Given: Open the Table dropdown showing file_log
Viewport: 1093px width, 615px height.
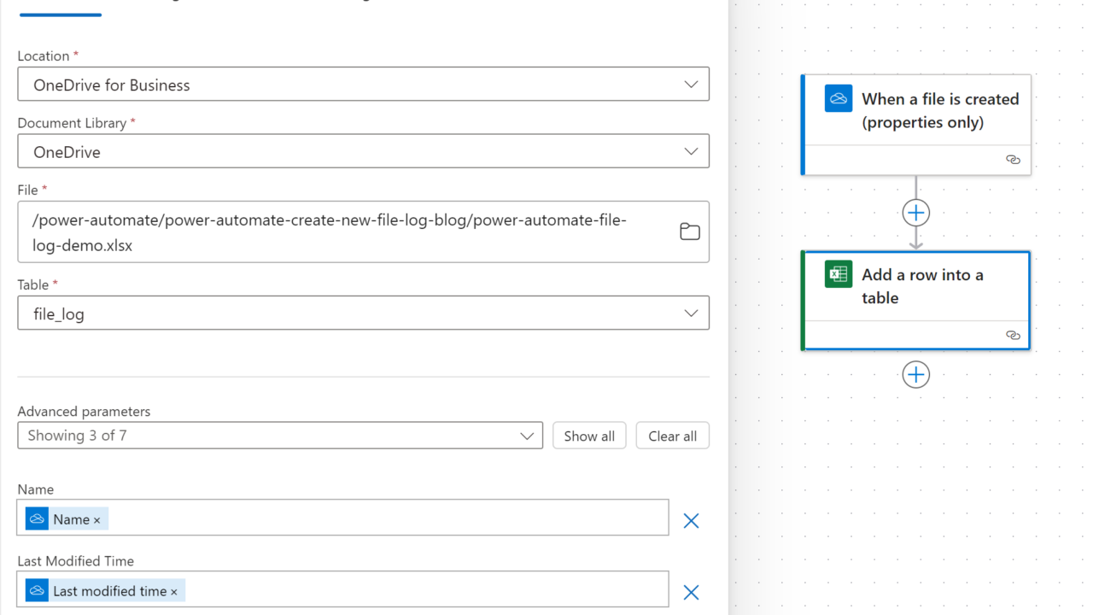Looking at the screenshot, I should point(363,313).
